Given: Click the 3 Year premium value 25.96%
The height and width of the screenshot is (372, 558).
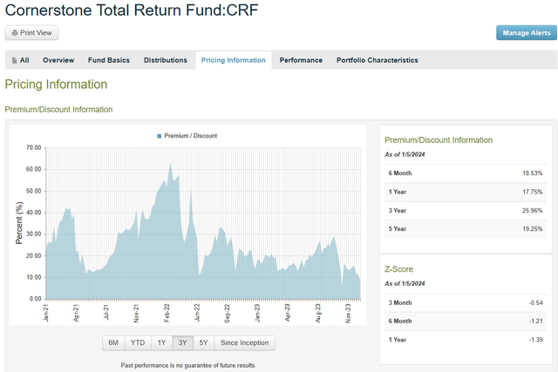Looking at the screenshot, I should pyautogui.click(x=533, y=211).
